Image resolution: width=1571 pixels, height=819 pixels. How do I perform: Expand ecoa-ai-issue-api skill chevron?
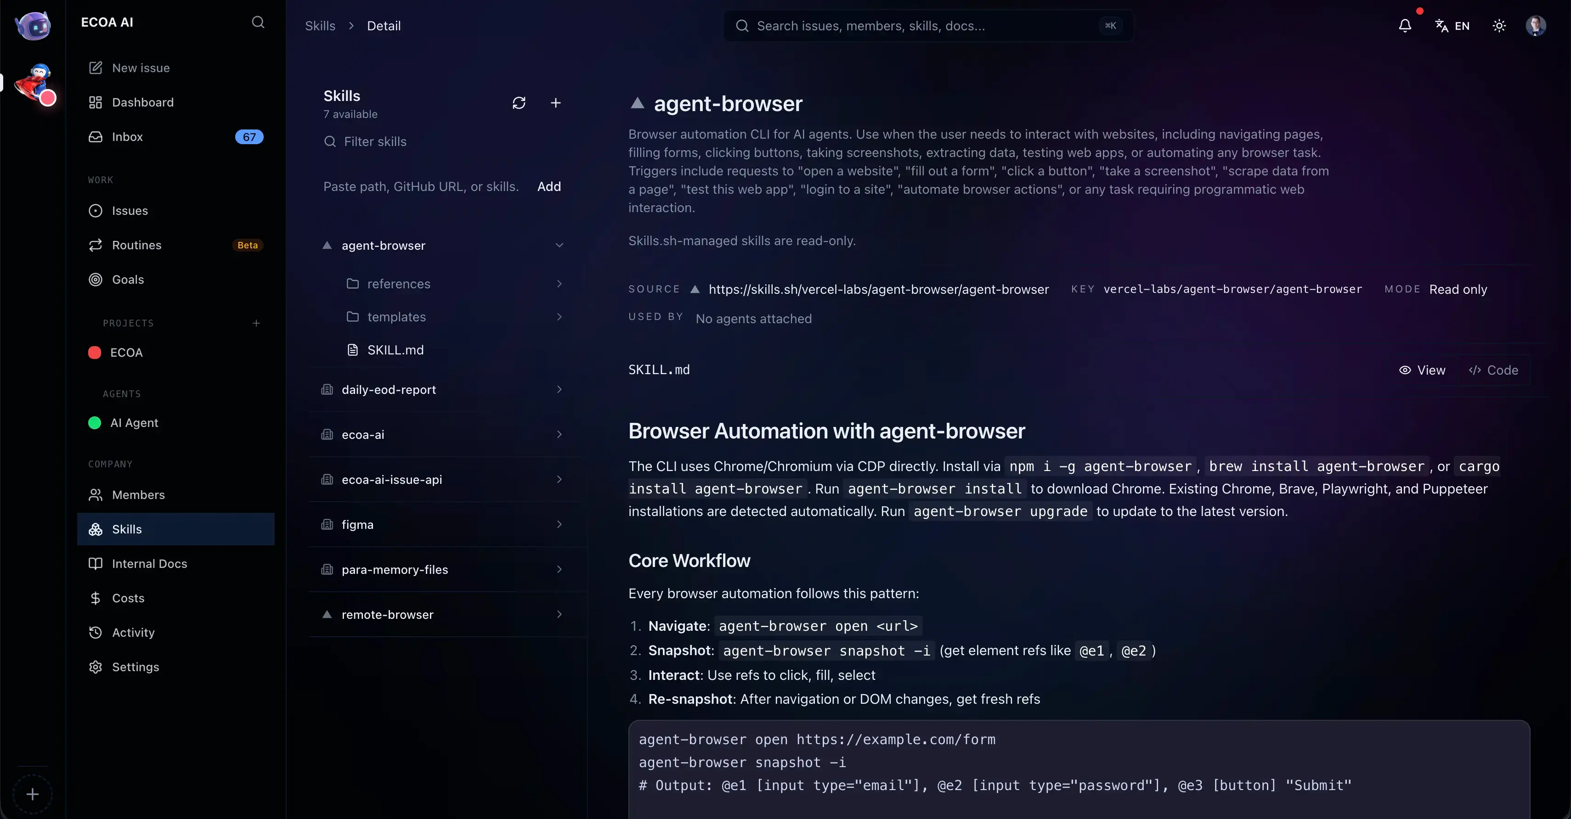click(559, 479)
